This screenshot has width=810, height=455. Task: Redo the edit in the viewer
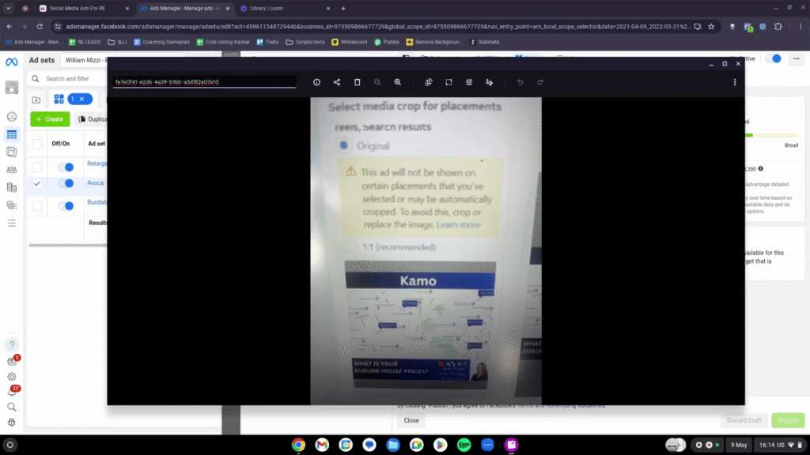coord(540,82)
